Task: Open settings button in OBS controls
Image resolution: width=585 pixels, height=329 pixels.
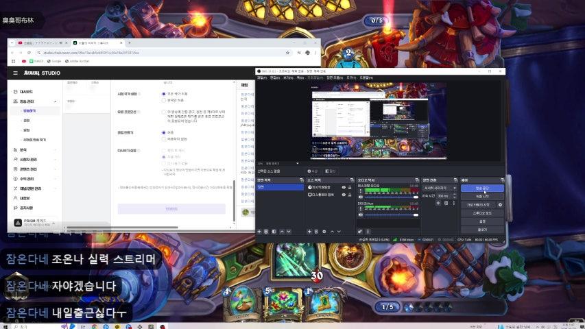Action: click(482, 221)
